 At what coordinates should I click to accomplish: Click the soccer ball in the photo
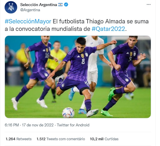click(68, 113)
